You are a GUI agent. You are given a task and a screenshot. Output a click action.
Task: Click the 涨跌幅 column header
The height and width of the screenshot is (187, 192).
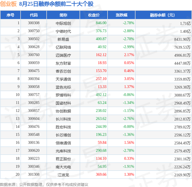(122, 15)
